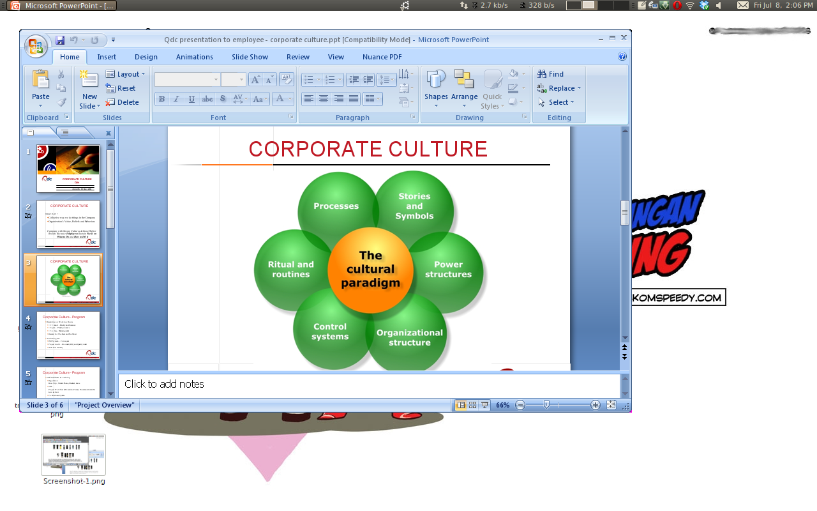Open the Insert ribbon tab

107,57
